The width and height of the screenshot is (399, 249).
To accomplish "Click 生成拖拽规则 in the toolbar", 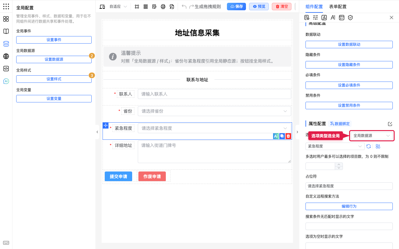I will [208, 7].
